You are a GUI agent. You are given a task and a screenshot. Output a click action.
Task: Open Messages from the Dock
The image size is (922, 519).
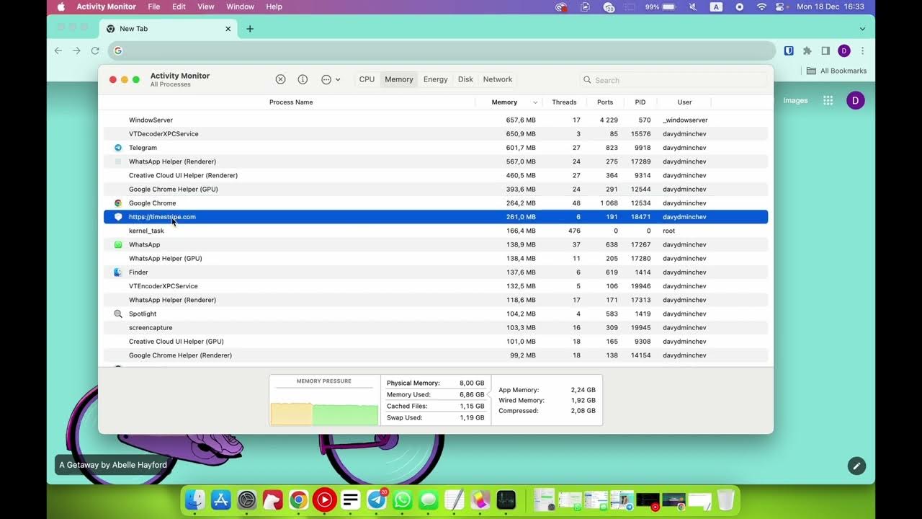tap(429, 500)
